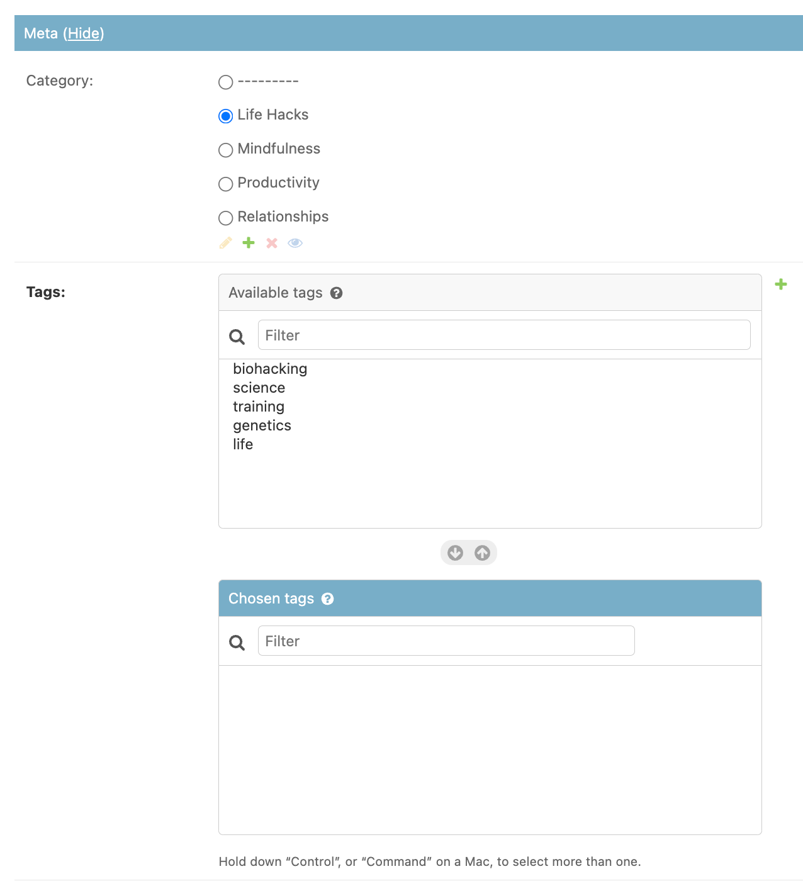This screenshot has height=881, width=803.
Task: Select the Mindfulness category
Action: pyautogui.click(x=225, y=150)
